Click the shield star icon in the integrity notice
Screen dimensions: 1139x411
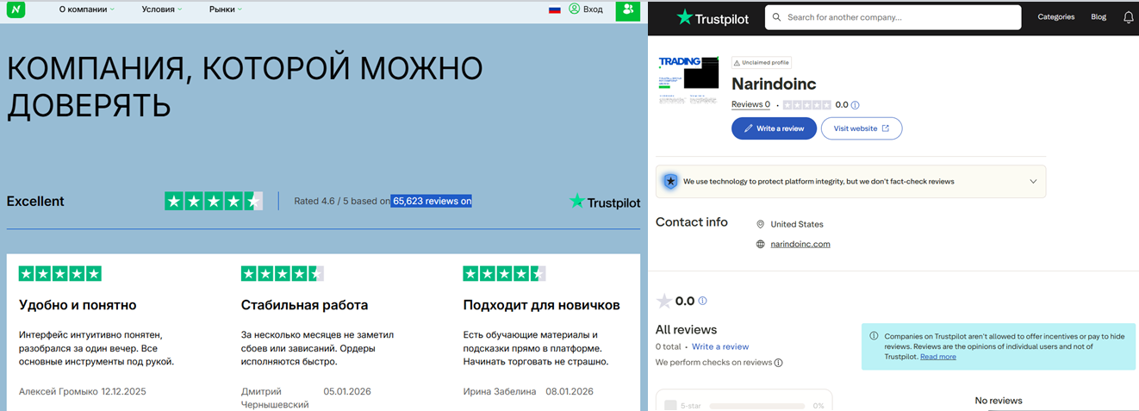pos(670,182)
